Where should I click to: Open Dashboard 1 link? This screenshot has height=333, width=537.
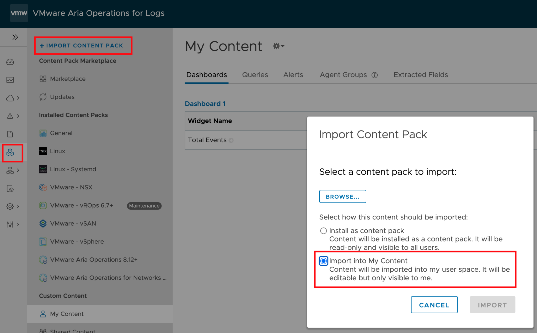205,103
